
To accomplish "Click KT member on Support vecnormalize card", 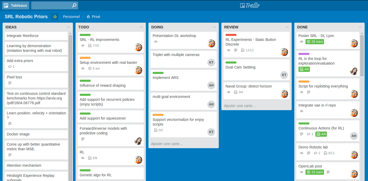I will [211, 132].
